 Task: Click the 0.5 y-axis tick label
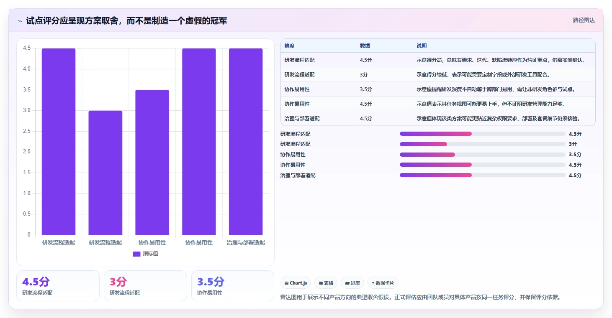pos(27,214)
